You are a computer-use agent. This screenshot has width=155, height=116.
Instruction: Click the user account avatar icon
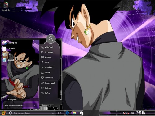pos(51,39)
